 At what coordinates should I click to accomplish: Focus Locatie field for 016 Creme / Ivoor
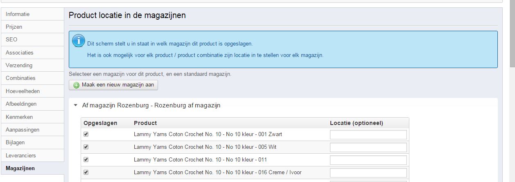[x=368, y=173]
